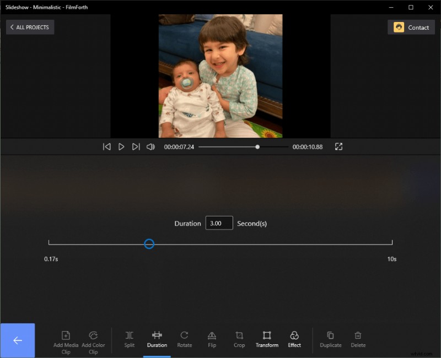Return to ALL PROJECTS
This screenshot has width=441, height=358.
30,27
